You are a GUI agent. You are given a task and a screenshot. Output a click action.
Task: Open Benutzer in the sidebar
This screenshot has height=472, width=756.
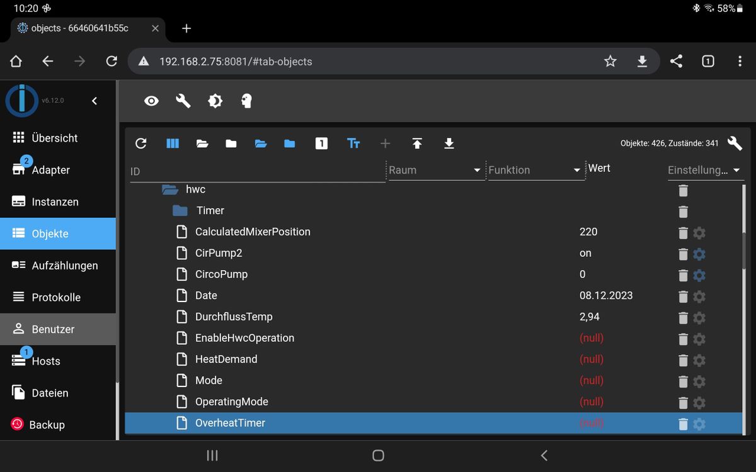[58, 329]
